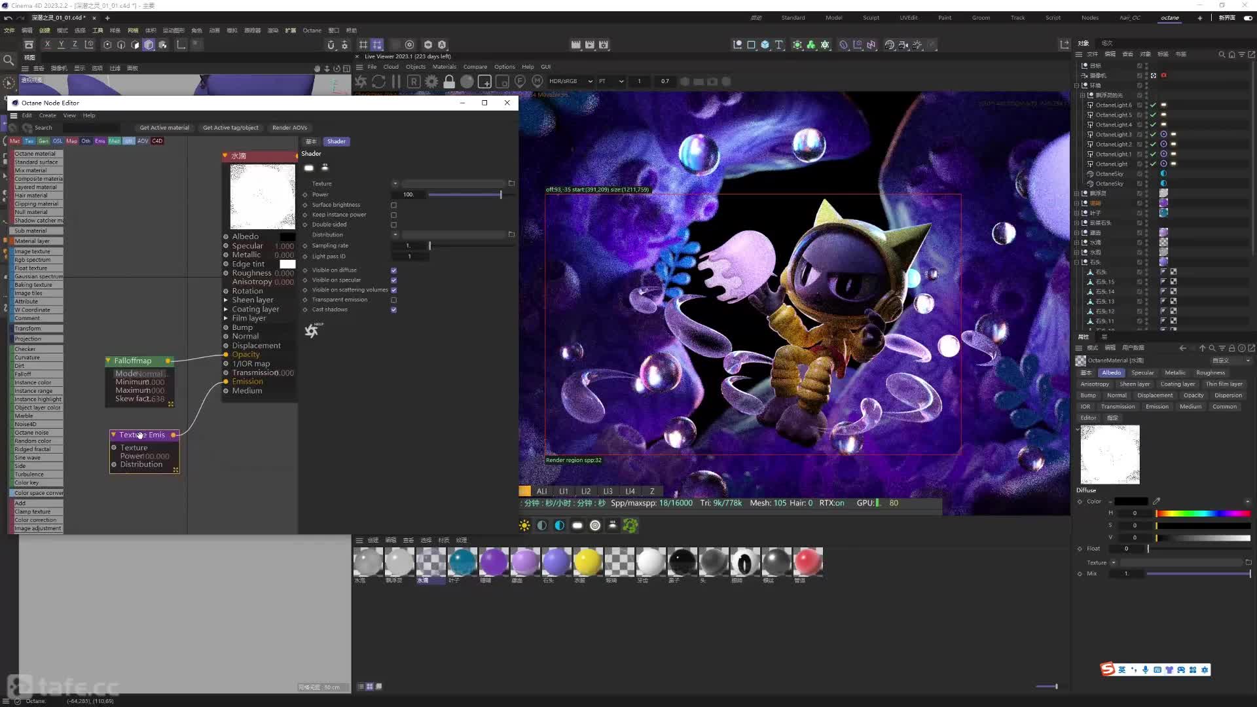Uncheck Visible on scattering volumes
Image resolution: width=1257 pixels, height=707 pixels.
(393, 290)
